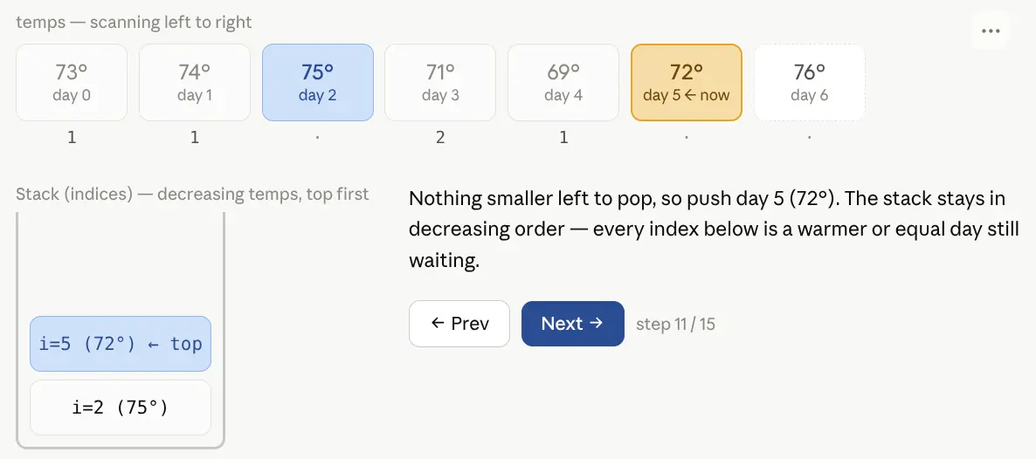
Task: Select the 69° day 4 card
Action: click(563, 83)
